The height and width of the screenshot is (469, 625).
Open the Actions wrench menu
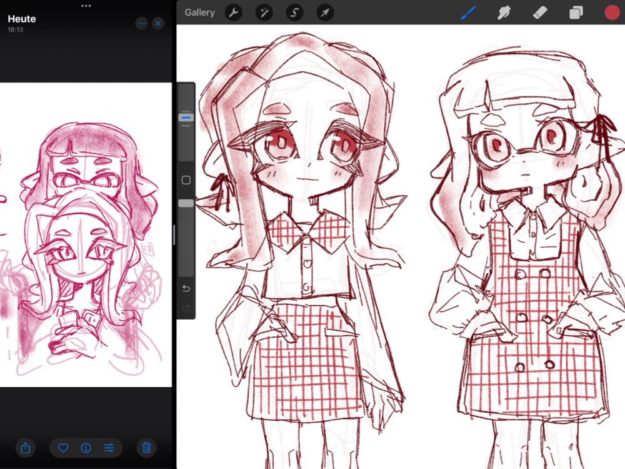click(x=233, y=12)
